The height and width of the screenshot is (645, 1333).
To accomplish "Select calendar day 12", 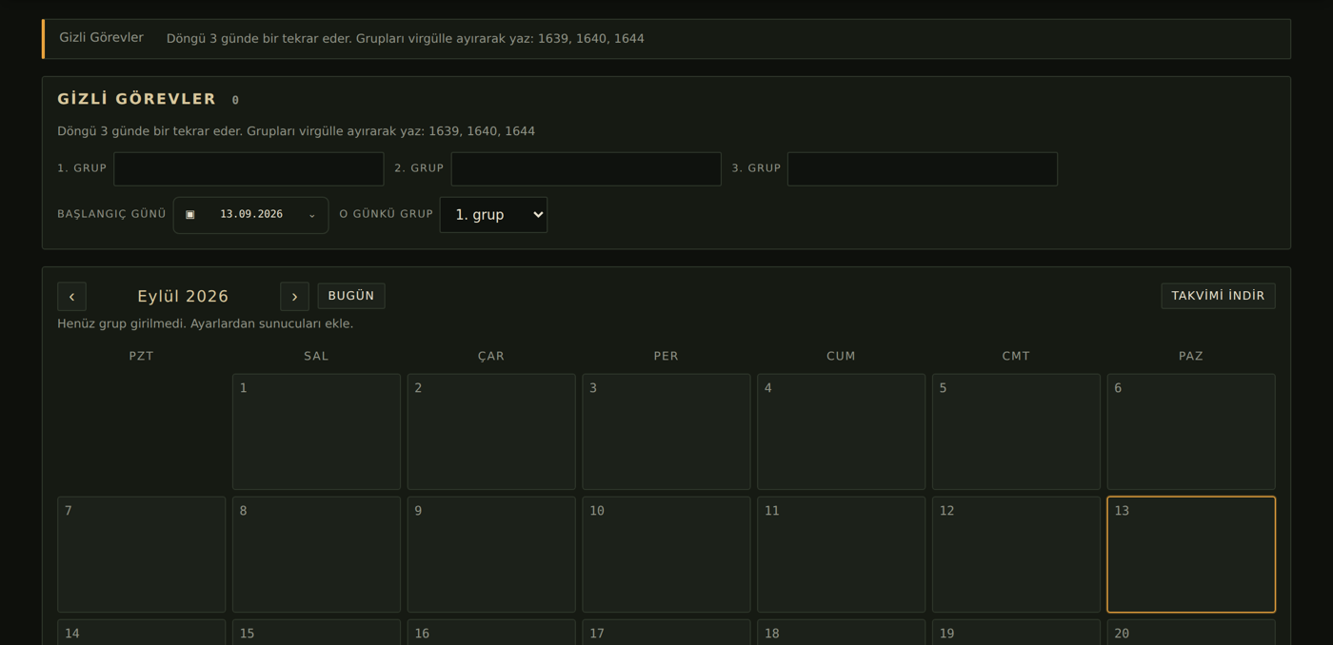I will [x=1016, y=555].
